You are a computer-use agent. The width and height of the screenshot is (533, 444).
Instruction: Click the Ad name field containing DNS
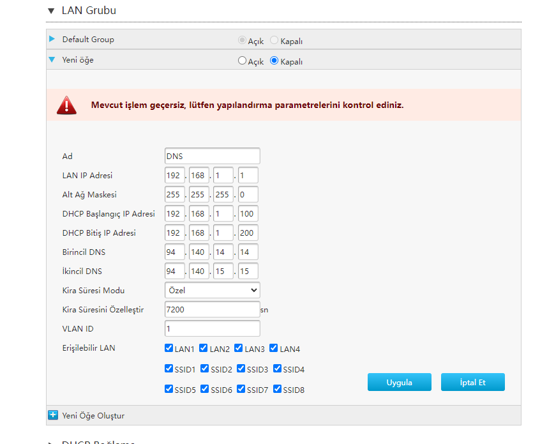coord(213,156)
